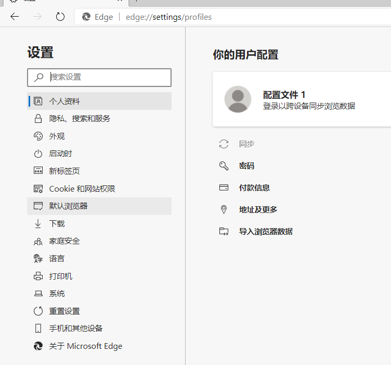Click the folder icon for 导入浏览器数据
The width and height of the screenshot is (391, 365).
click(x=224, y=232)
